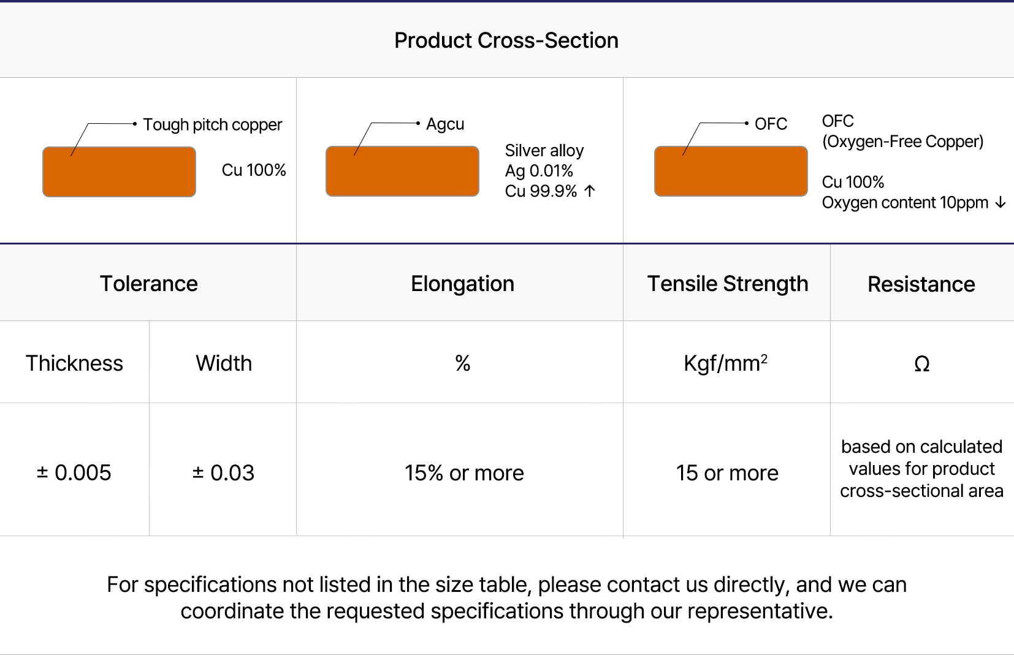Viewport: 1014px width, 655px height.
Task: Click the down arrow after Oxygen content 10ppm
Action: [x=1001, y=203]
